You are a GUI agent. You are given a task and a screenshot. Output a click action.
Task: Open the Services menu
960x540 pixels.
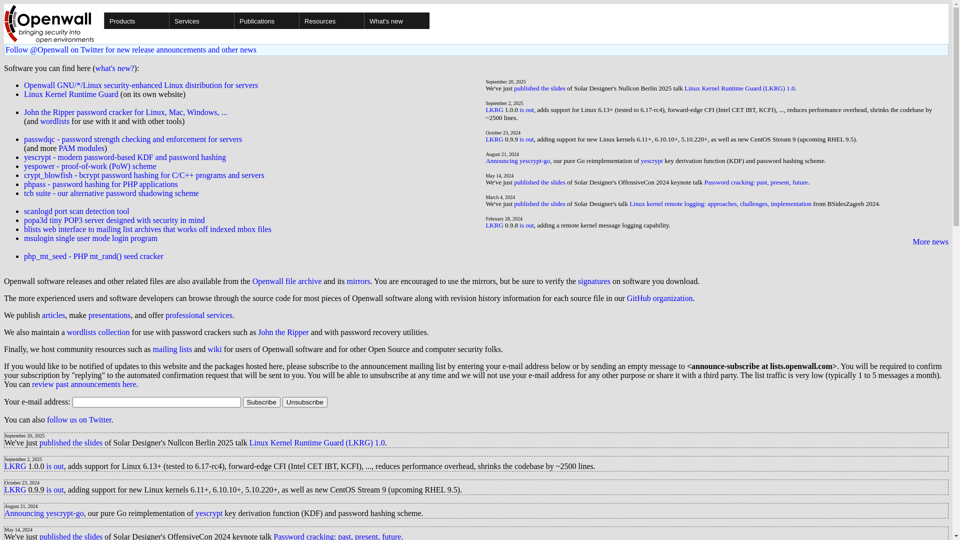click(201, 21)
